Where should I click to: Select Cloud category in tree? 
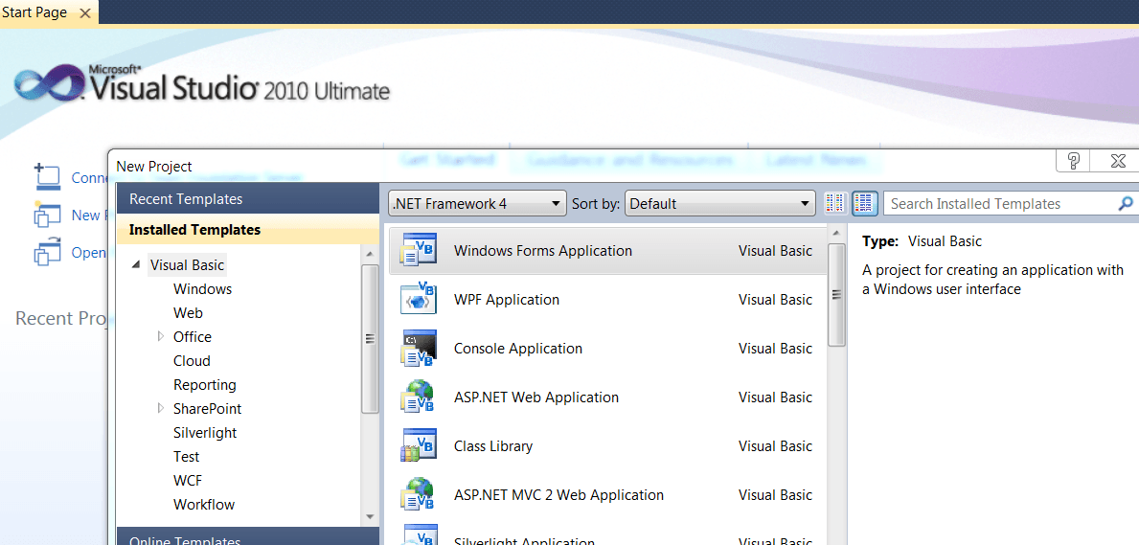point(192,361)
